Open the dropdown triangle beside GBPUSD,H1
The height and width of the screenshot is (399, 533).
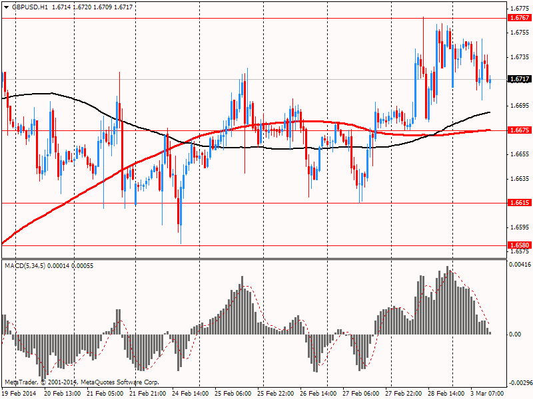coord(6,7)
